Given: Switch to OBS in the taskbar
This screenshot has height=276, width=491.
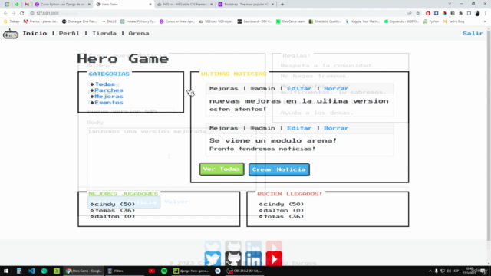Looking at the screenshot, I should pyautogui.click(x=244, y=271).
